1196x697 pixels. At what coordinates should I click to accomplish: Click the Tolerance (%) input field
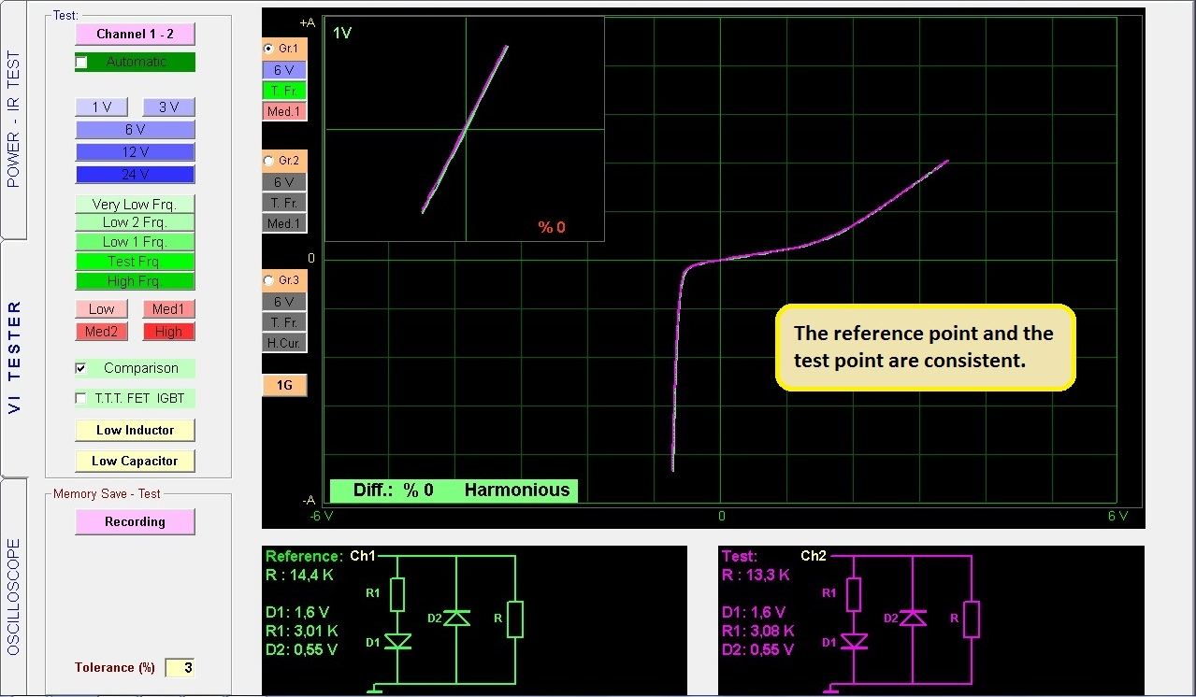180,668
